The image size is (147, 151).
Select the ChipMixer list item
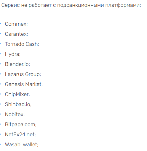click(17, 94)
